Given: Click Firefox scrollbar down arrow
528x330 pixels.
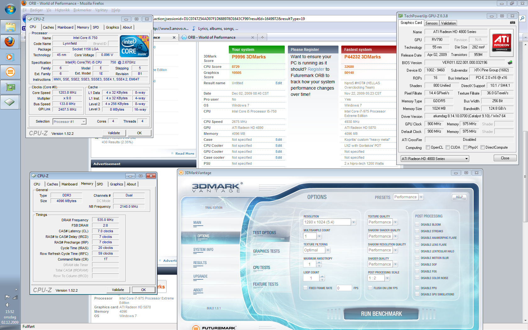Looking at the screenshot, I should click(525, 321).
